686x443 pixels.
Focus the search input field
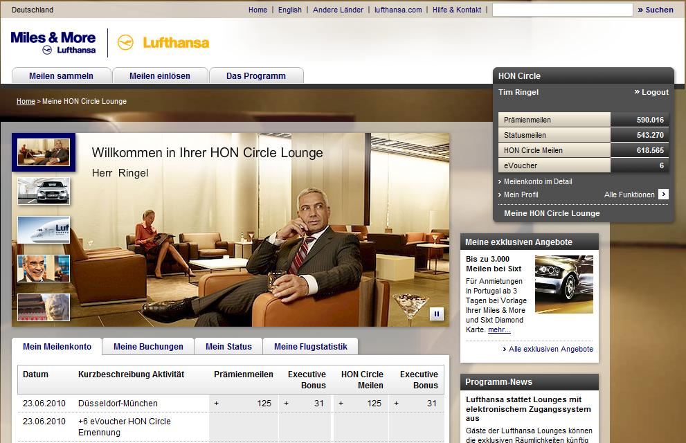[x=563, y=10]
